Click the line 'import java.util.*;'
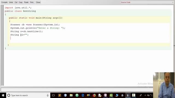The height and width of the screenshot is (98, 175). [18, 8]
